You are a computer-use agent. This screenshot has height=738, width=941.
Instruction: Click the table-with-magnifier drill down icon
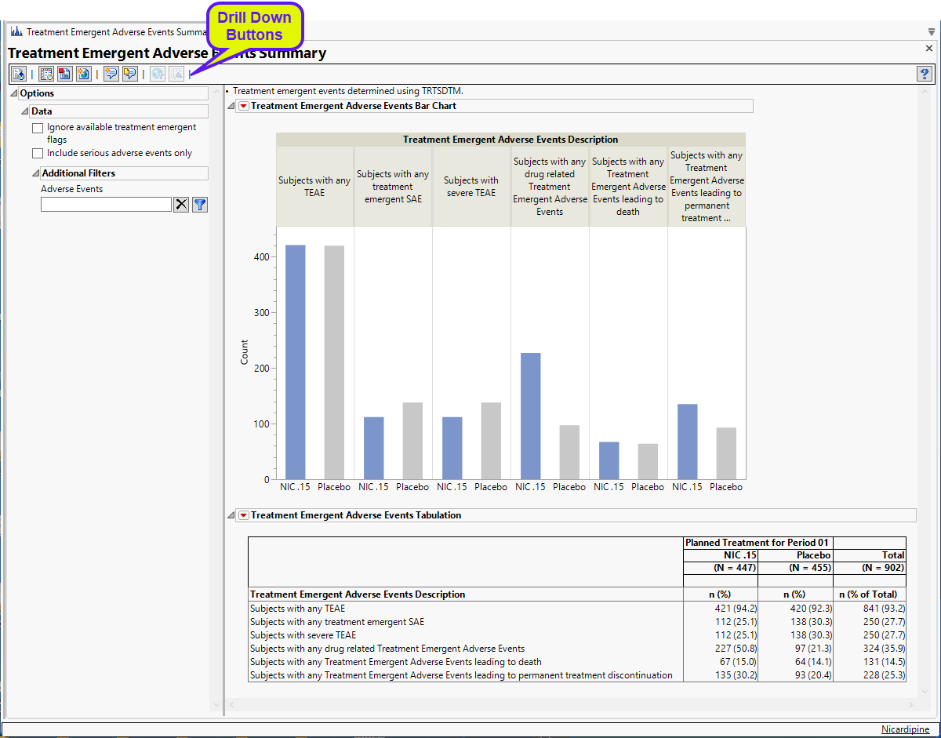coord(46,74)
